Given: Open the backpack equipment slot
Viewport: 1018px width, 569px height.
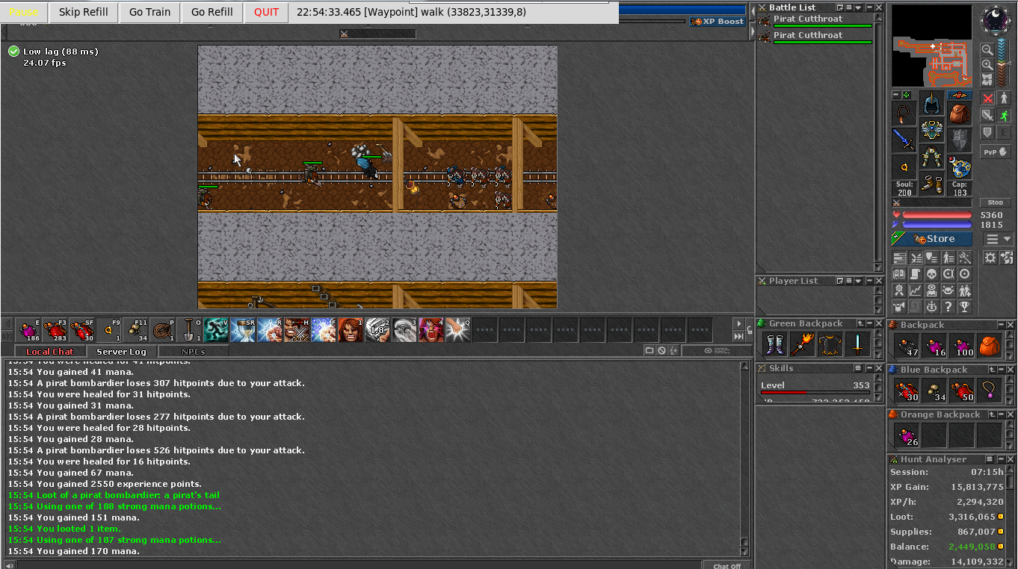Looking at the screenshot, I should [960, 114].
